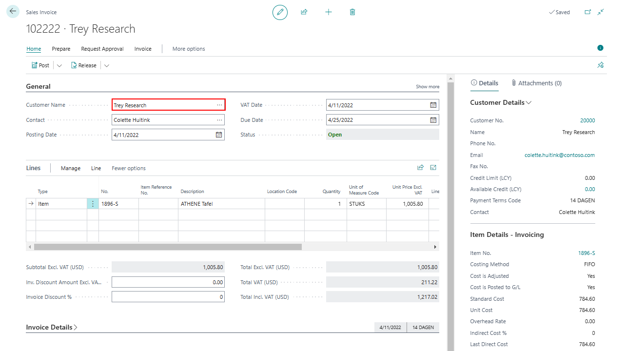The image size is (624, 351).
Task: Click the horizontal scrollbar under the lines
Action: 168,247
